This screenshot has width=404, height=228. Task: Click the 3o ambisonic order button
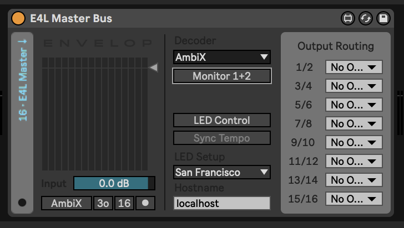point(103,203)
